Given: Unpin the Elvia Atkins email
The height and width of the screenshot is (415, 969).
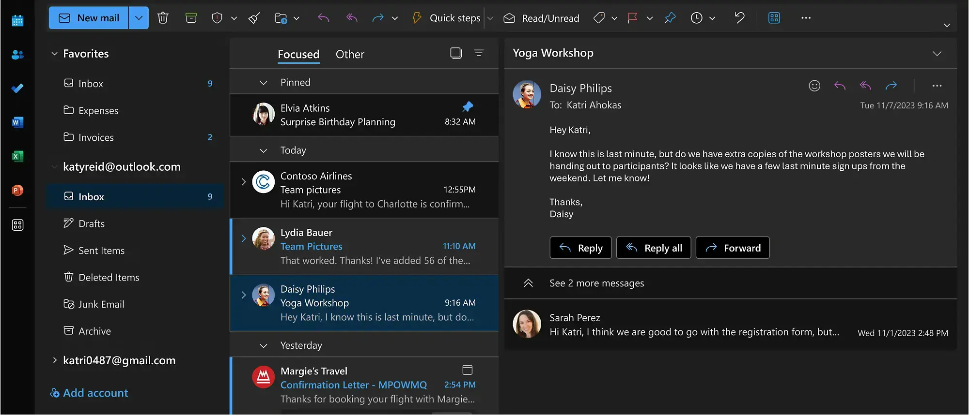Looking at the screenshot, I should coord(468,106).
